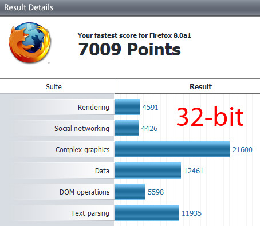
Task: Select the Text parsing suite label
Action: (90, 213)
